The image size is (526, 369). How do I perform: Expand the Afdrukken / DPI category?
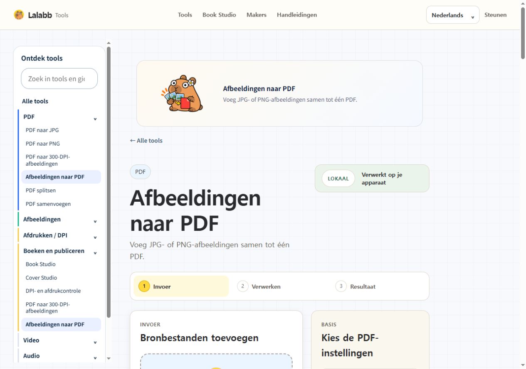point(60,235)
